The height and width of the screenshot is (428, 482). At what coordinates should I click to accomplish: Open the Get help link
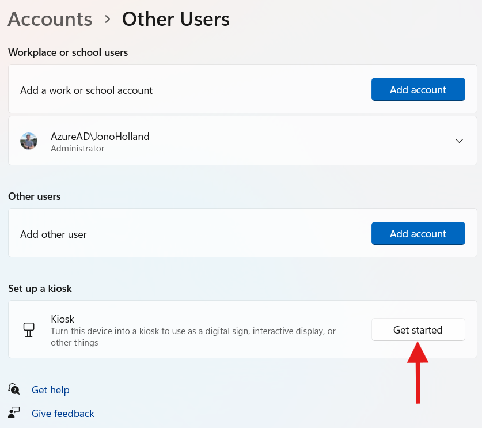point(51,390)
